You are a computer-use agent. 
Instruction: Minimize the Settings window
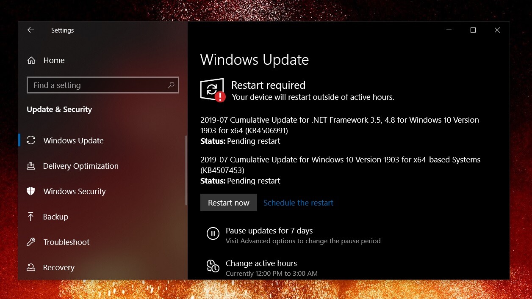(x=449, y=30)
